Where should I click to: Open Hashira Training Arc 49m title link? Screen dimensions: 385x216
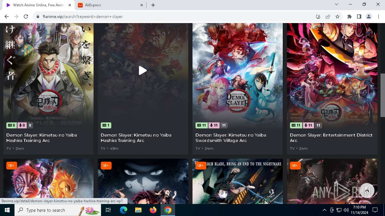[x=136, y=138]
